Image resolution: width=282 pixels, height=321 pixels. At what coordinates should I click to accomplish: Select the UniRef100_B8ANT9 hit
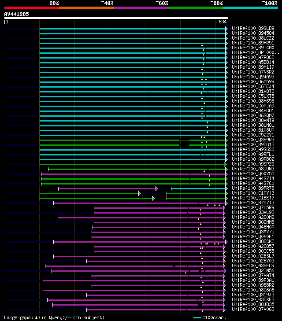pos(253,120)
